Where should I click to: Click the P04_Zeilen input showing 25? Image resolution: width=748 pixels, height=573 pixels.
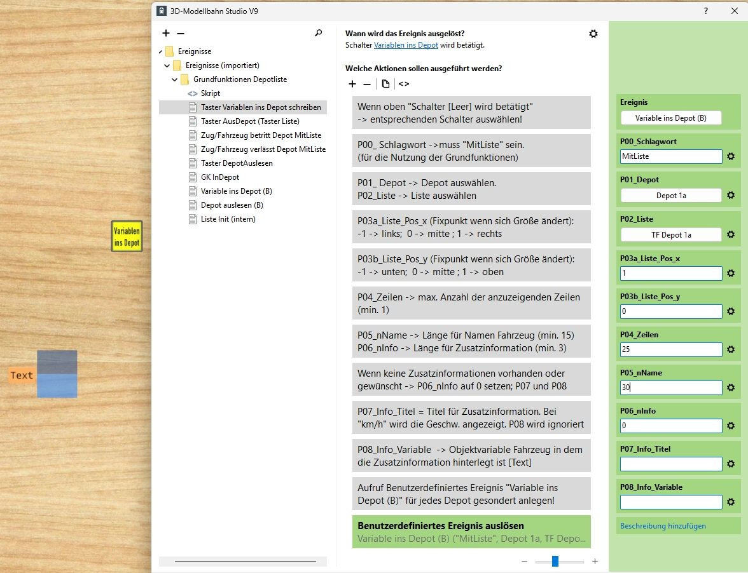point(670,349)
